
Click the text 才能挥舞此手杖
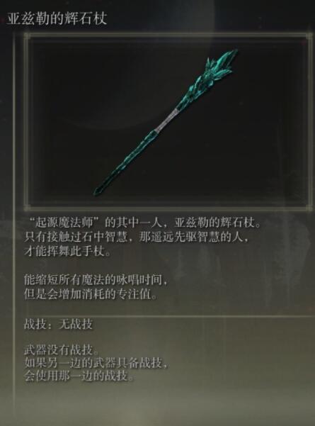click(x=67, y=252)
